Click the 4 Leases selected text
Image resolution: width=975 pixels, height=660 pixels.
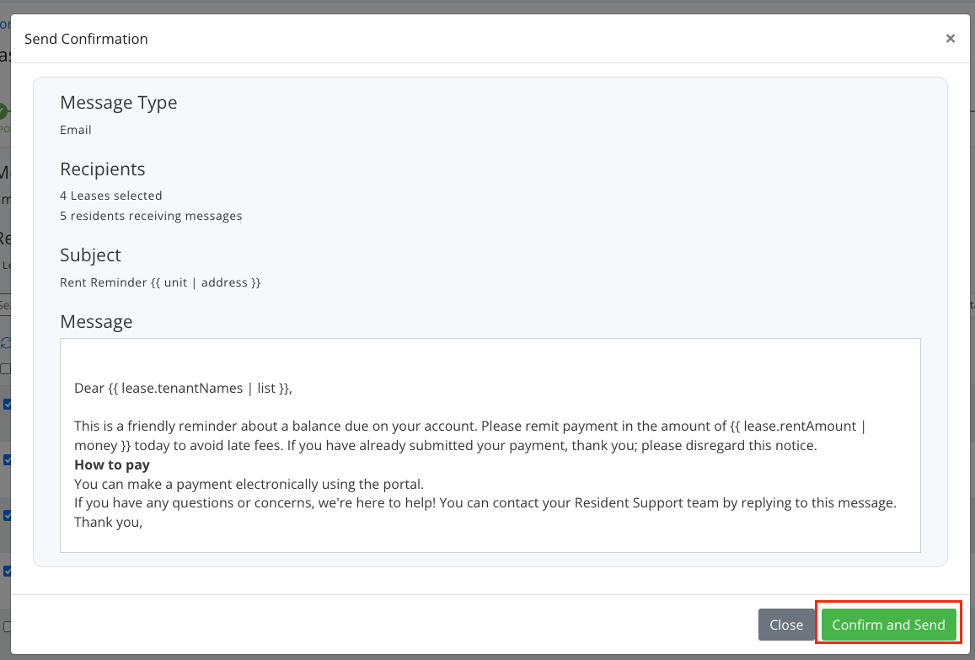[111, 195]
